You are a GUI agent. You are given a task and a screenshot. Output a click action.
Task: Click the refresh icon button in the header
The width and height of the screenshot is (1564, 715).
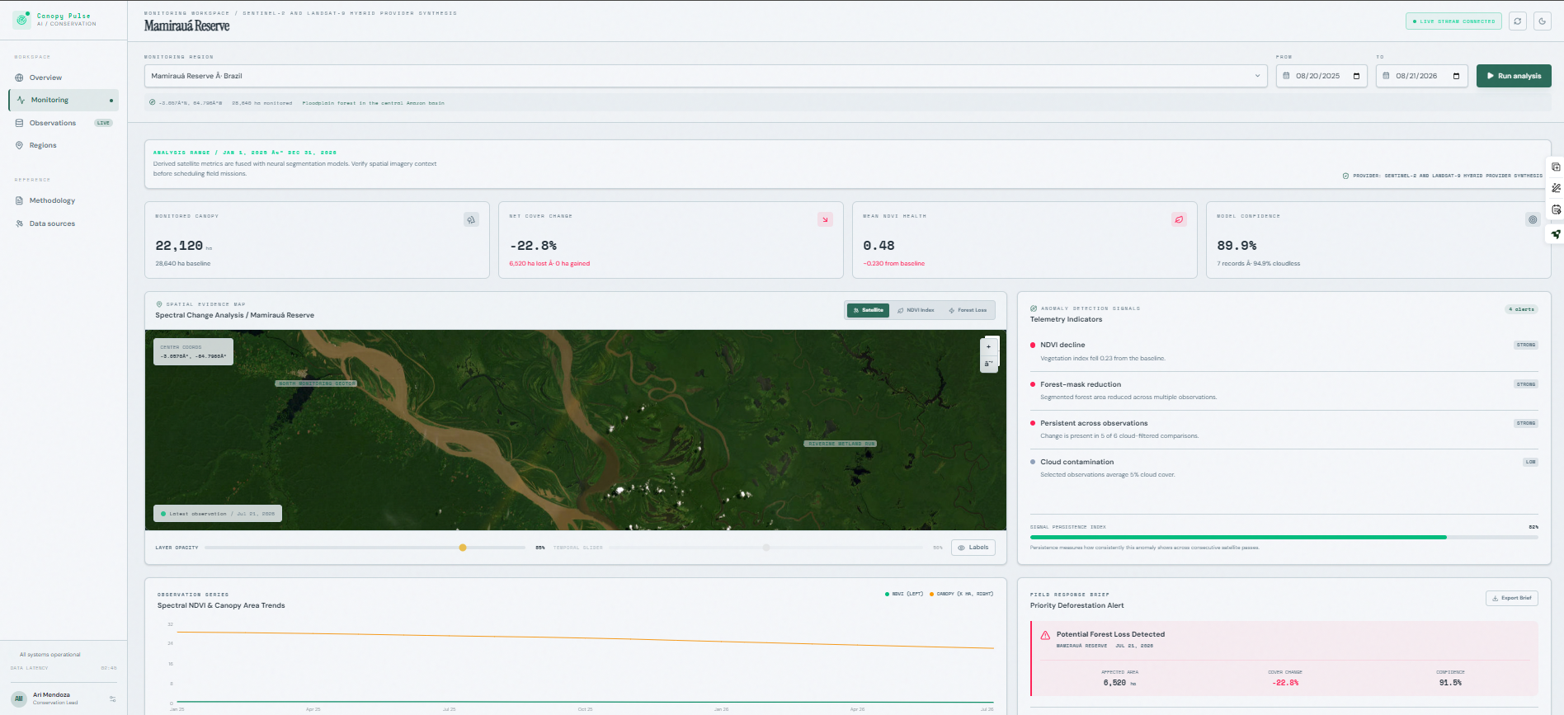pos(1518,21)
